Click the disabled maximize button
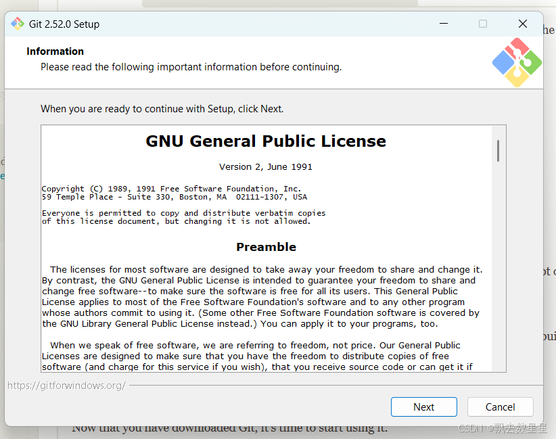 (483, 24)
